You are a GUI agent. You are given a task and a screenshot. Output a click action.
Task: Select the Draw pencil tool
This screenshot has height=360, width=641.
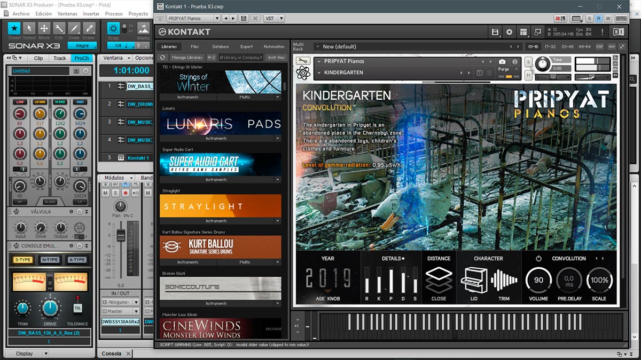[74, 28]
